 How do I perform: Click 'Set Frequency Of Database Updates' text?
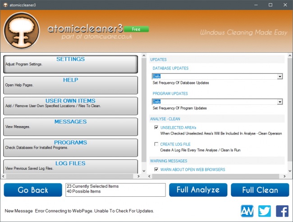click(181, 83)
